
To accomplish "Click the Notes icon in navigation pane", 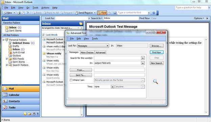I will pos(25,114).
